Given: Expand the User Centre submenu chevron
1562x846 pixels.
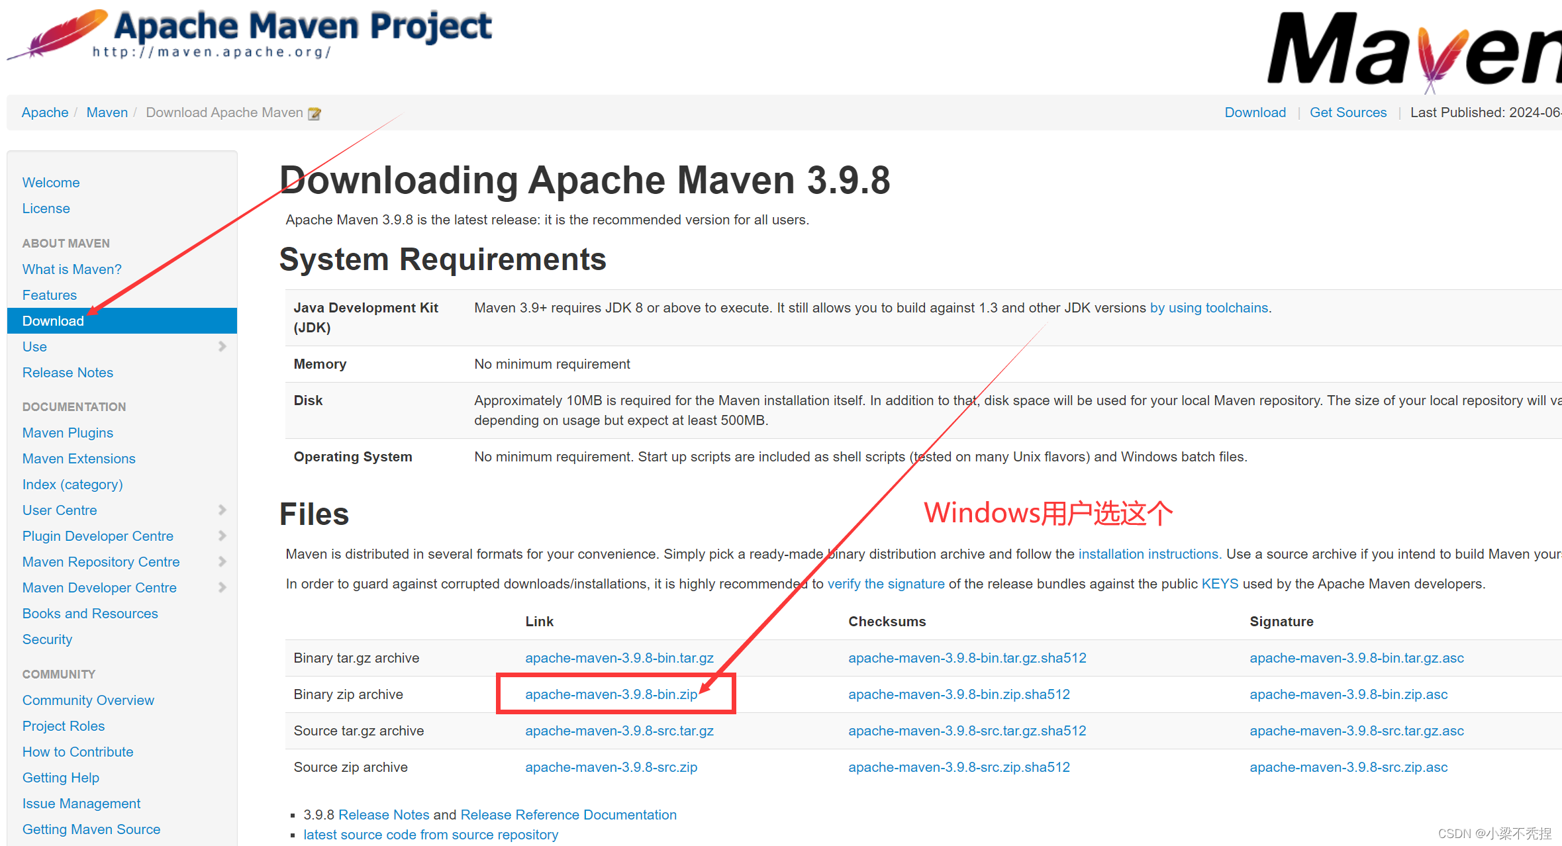Looking at the screenshot, I should click(222, 510).
